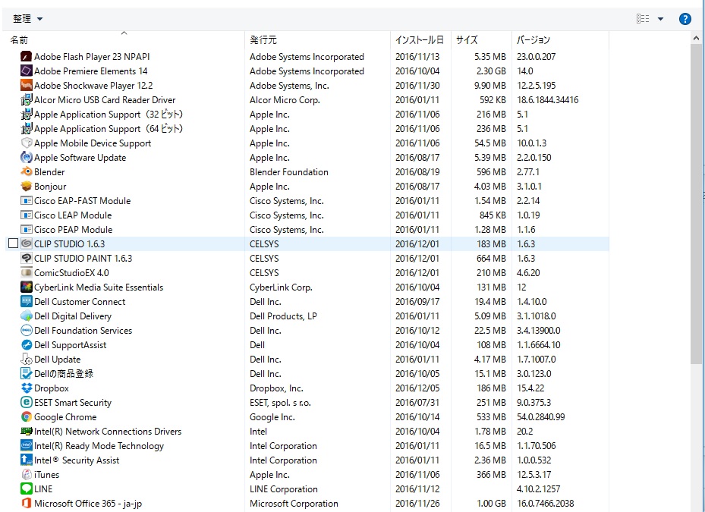Viewport: 705px width, 512px height.
Task: Select the LINE app icon
Action: pos(27,489)
